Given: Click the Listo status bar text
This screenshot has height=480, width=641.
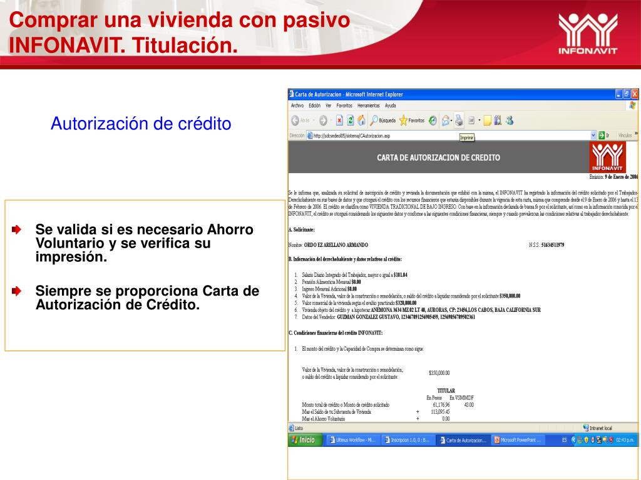Looking at the screenshot, I should tap(299, 428).
